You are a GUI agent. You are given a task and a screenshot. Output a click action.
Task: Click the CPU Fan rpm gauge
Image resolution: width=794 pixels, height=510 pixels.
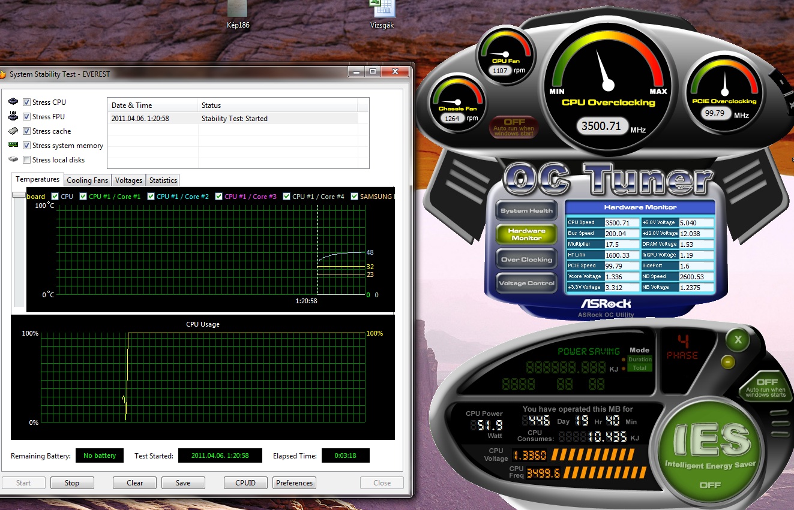[505, 55]
